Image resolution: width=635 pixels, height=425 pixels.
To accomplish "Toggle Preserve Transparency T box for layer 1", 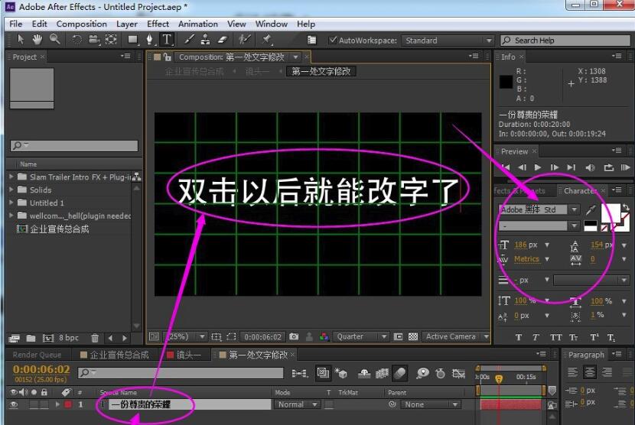I will coord(329,404).
